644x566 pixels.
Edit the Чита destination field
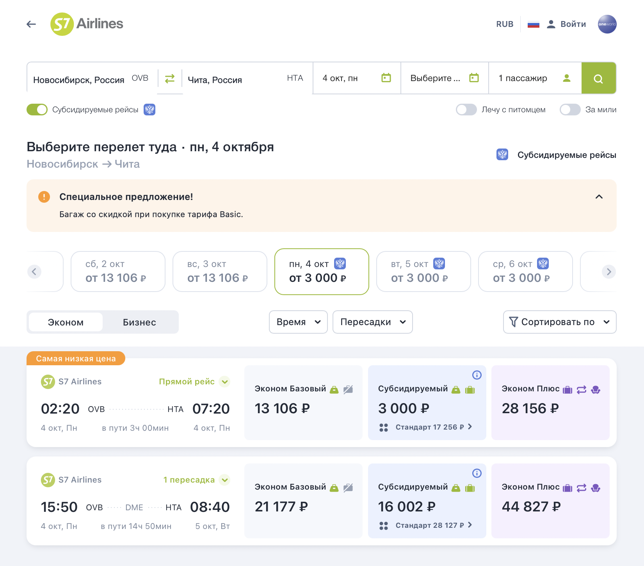[247, 78]
